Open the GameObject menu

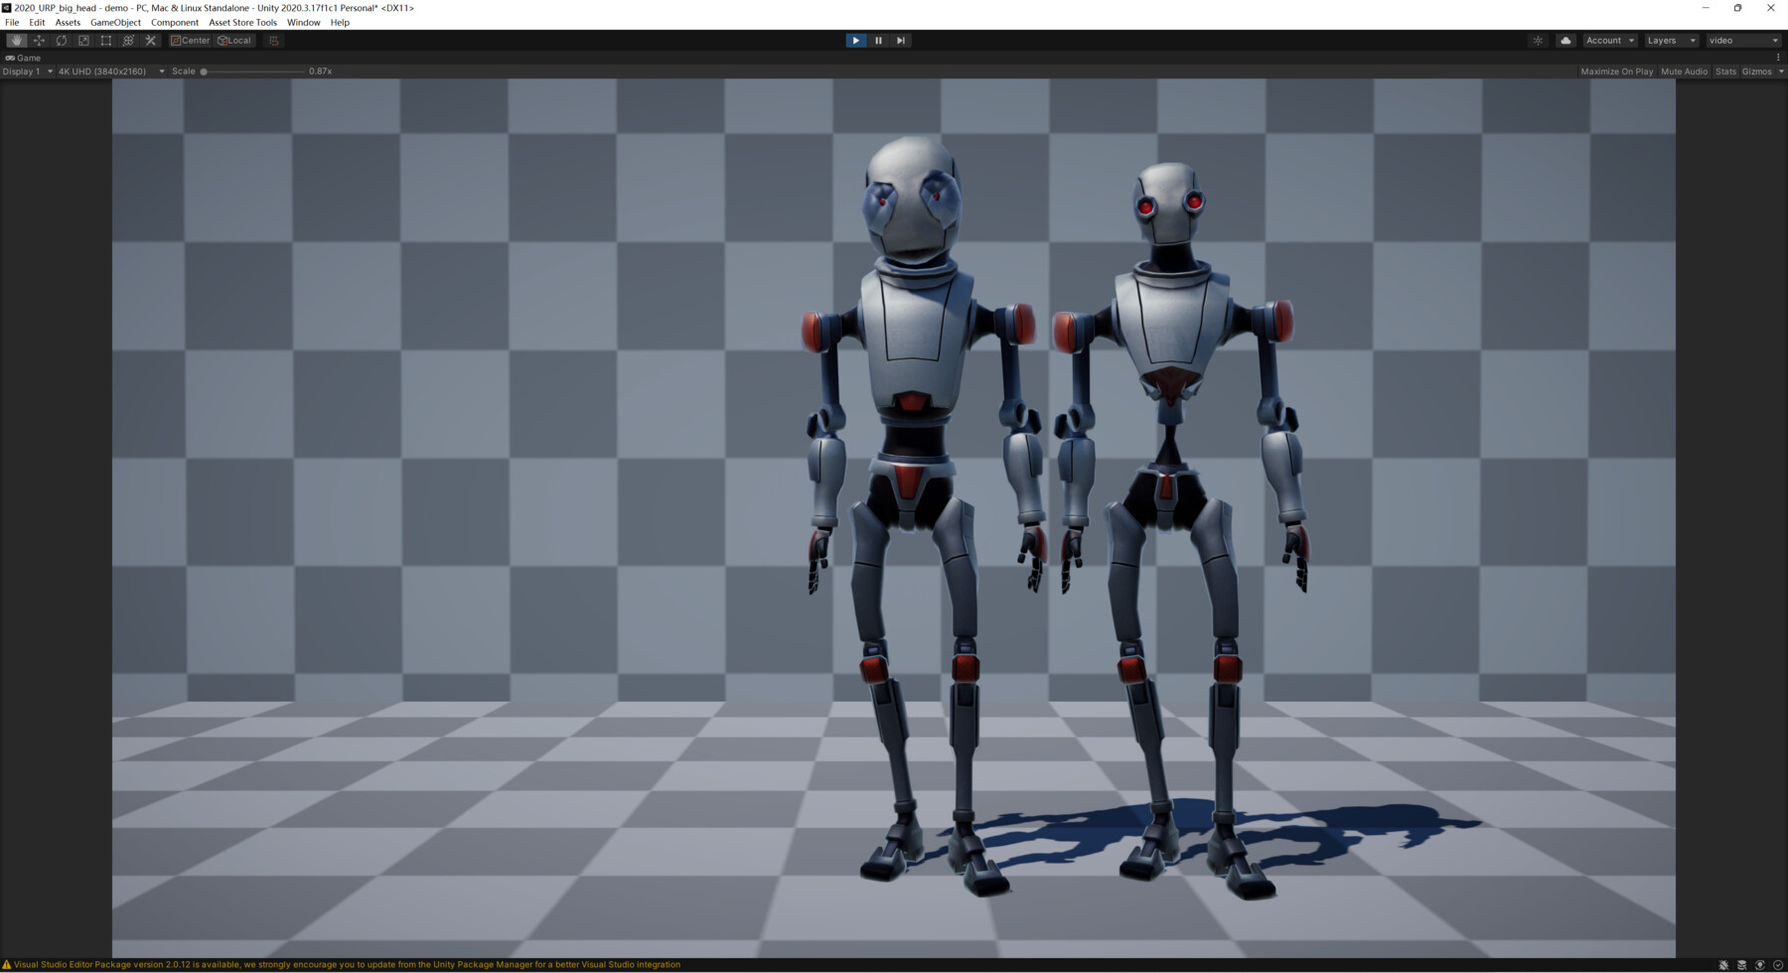tap(115, 22)
